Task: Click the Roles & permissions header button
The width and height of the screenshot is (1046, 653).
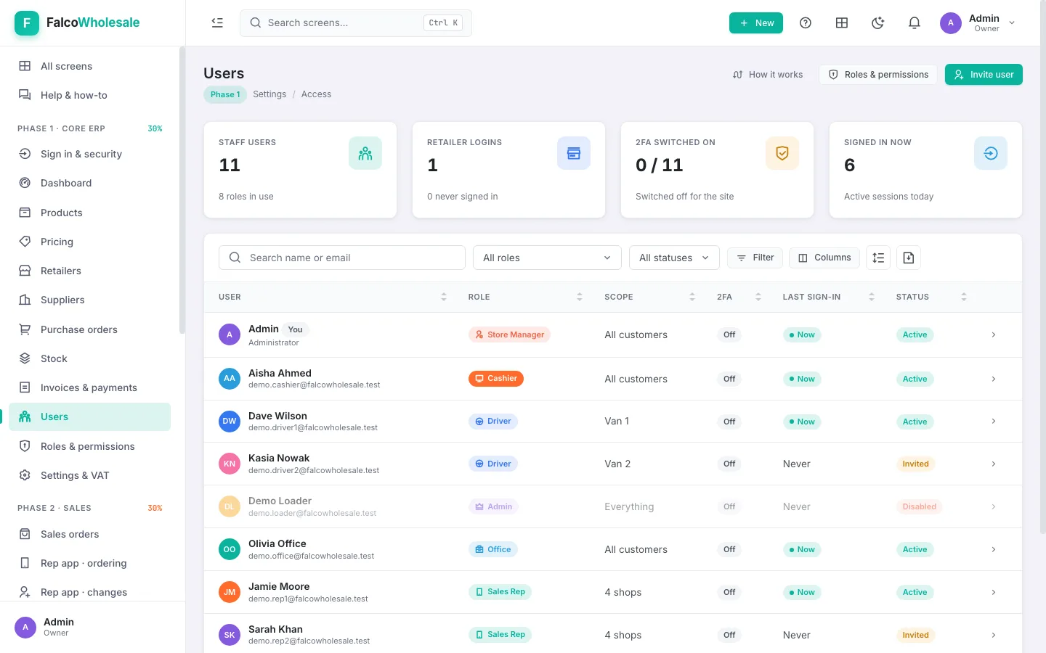Action: [878, 75]
